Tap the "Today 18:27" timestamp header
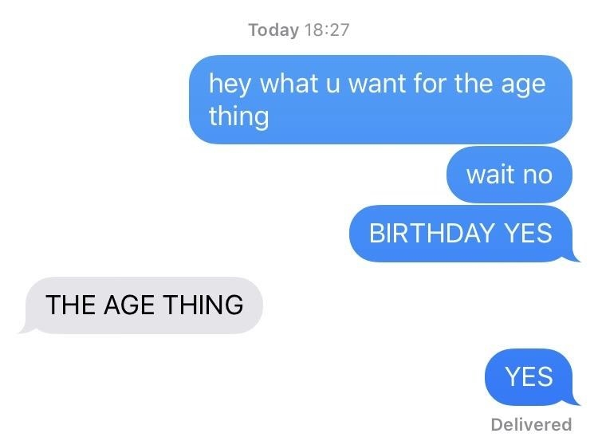598x445 pixels. click(x=299, y=30)
